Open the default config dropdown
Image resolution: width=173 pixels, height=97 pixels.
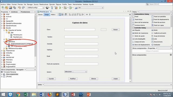[x=36, y=8]
